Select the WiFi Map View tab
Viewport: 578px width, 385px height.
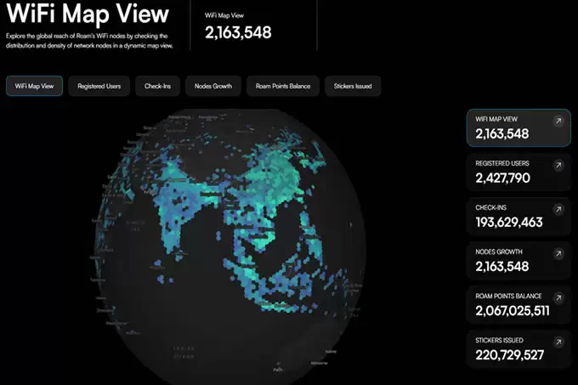(34, 86)
